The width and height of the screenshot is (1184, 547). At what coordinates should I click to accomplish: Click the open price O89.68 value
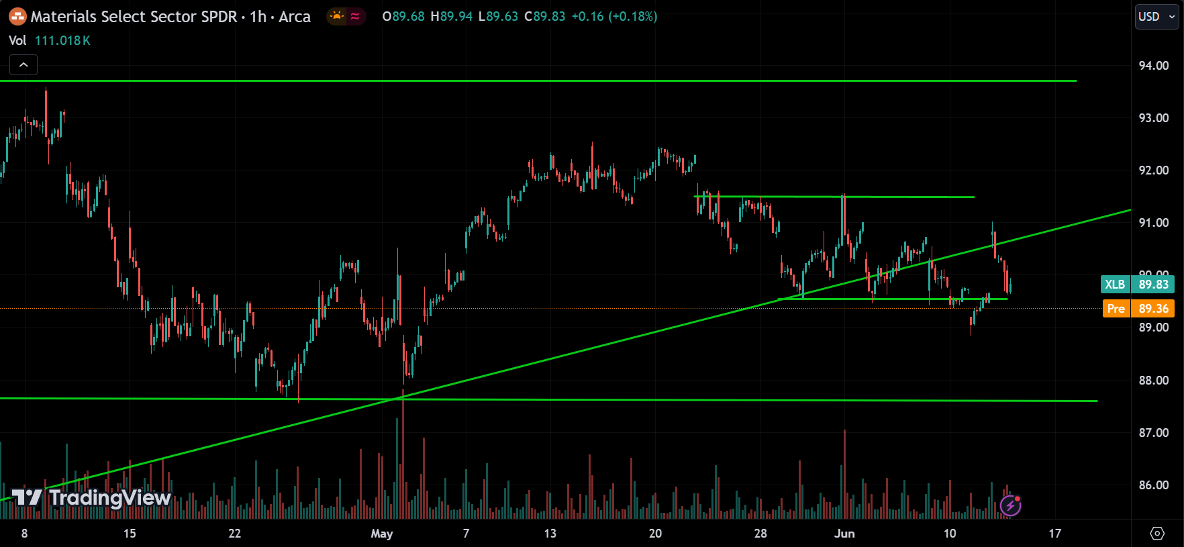pos(403,16)
